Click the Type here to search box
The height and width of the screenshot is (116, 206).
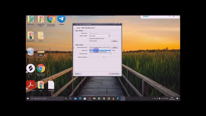click(47, 99)
